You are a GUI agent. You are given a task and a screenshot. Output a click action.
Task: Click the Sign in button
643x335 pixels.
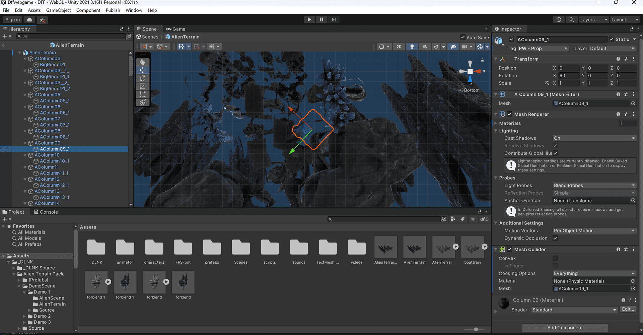[x=12, y=20]
